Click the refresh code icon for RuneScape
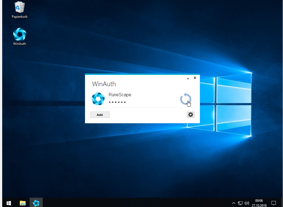This screenshot has width=283, height=207. click(185, 99)
